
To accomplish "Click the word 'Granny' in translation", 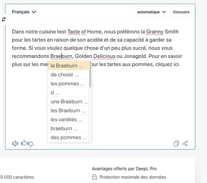I will (155, 32).
